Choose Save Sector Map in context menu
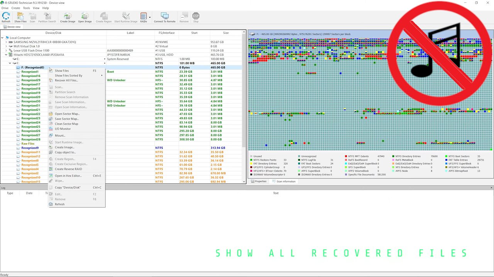This screenshot has height=277, width=494. 76,119
